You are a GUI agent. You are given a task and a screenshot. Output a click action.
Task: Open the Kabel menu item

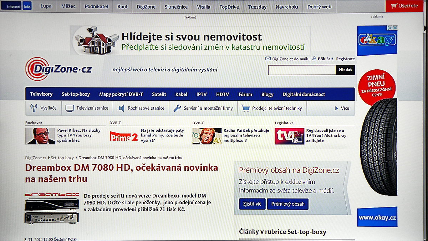[x=181, y=94]
